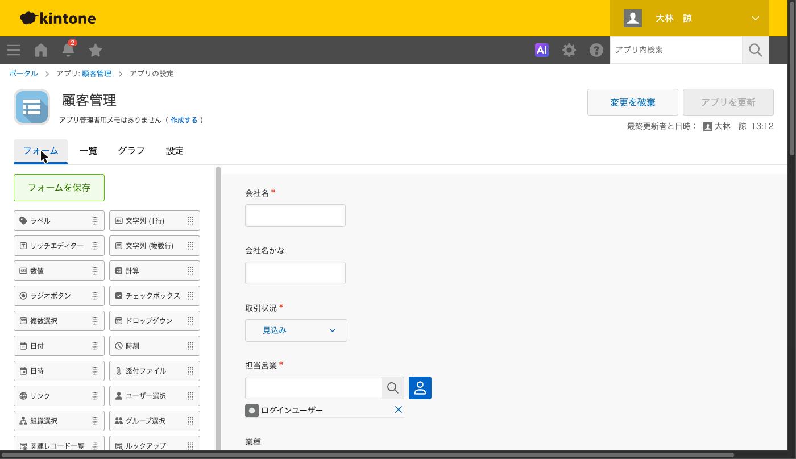Viewport: 796px width, 459px height.
Task: Switch to the 設定 tab
Action: click(x=175, y=151)
